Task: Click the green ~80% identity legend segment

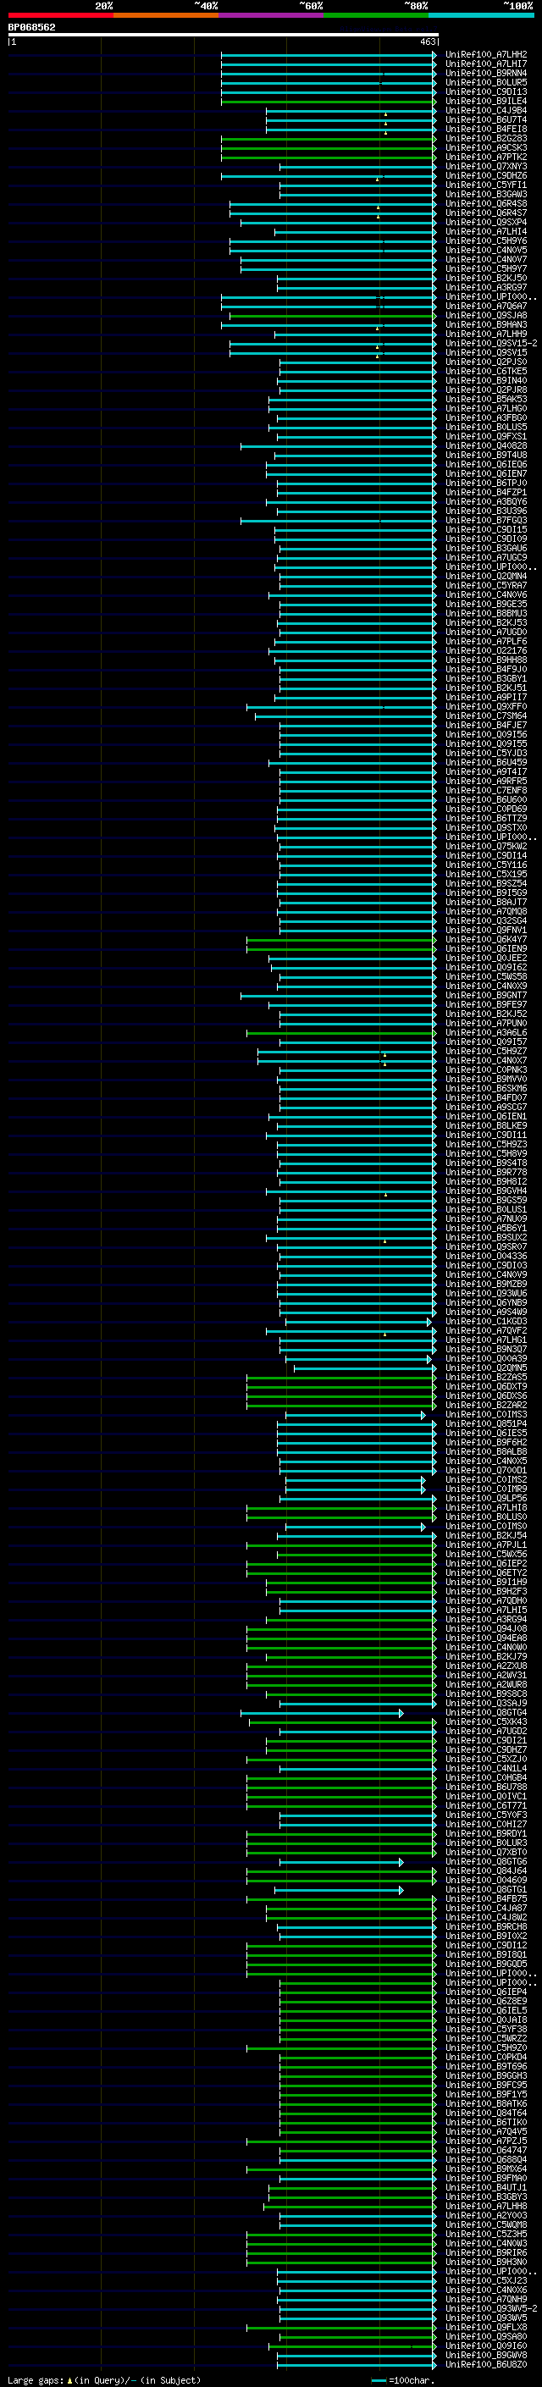Action: point(376,15)
